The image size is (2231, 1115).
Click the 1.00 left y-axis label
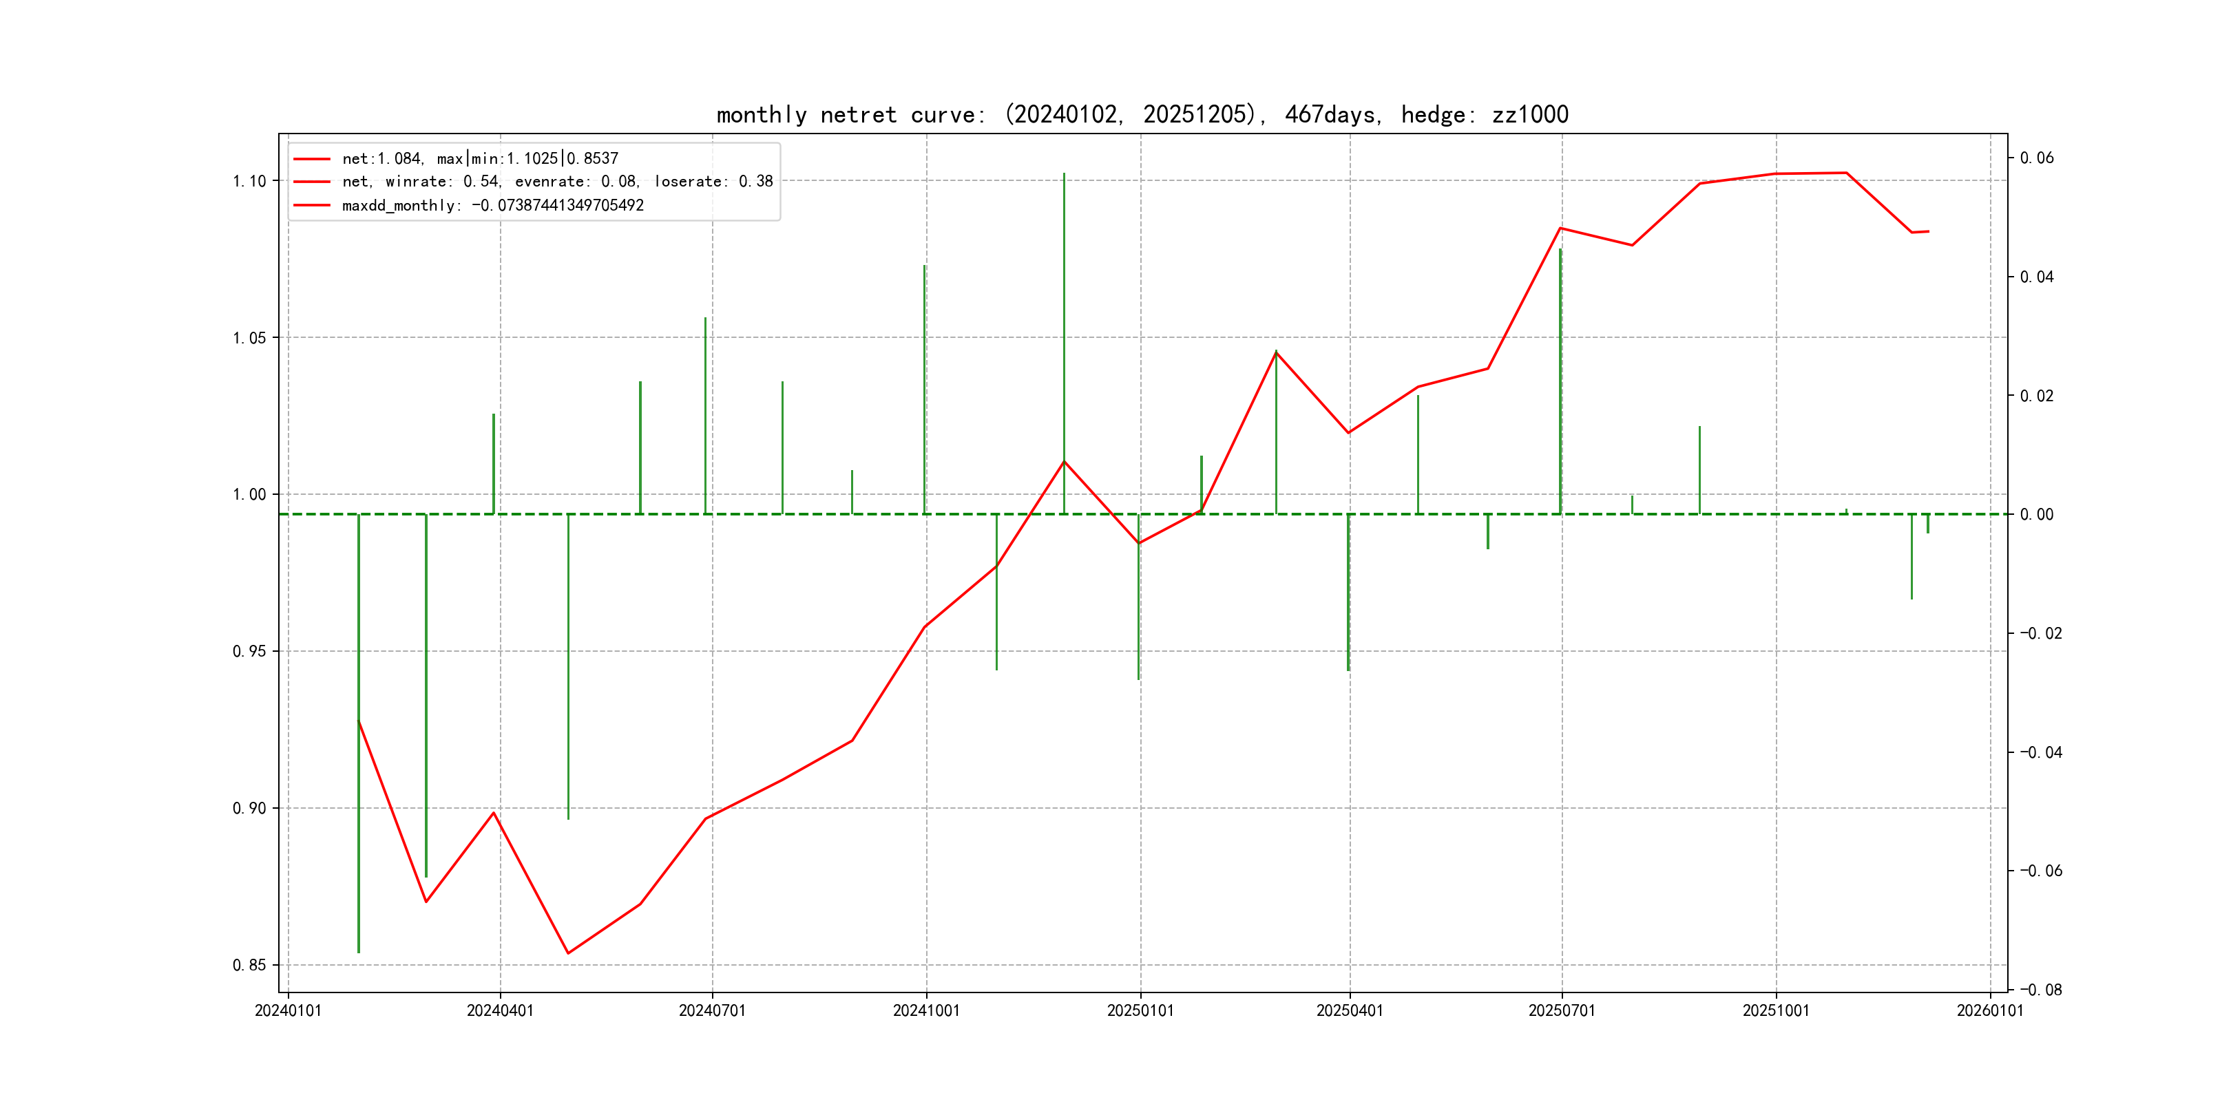(249, 494)
